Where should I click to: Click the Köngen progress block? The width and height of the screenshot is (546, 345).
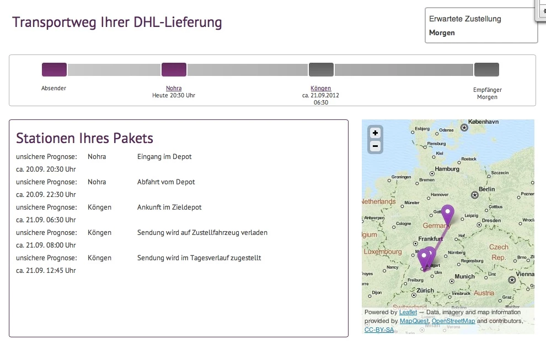(x=321, y=69)
